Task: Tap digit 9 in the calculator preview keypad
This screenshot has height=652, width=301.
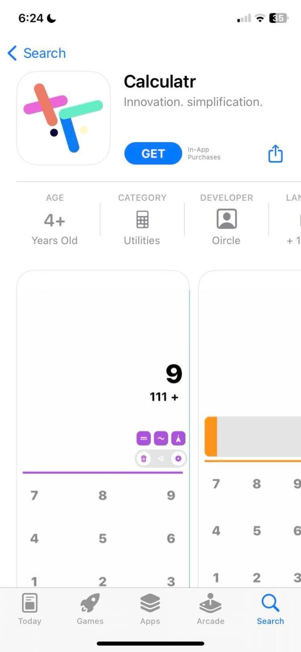Action: [x=170, y=495]
